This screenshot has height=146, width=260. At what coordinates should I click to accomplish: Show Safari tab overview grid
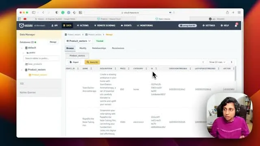[239, 13]
